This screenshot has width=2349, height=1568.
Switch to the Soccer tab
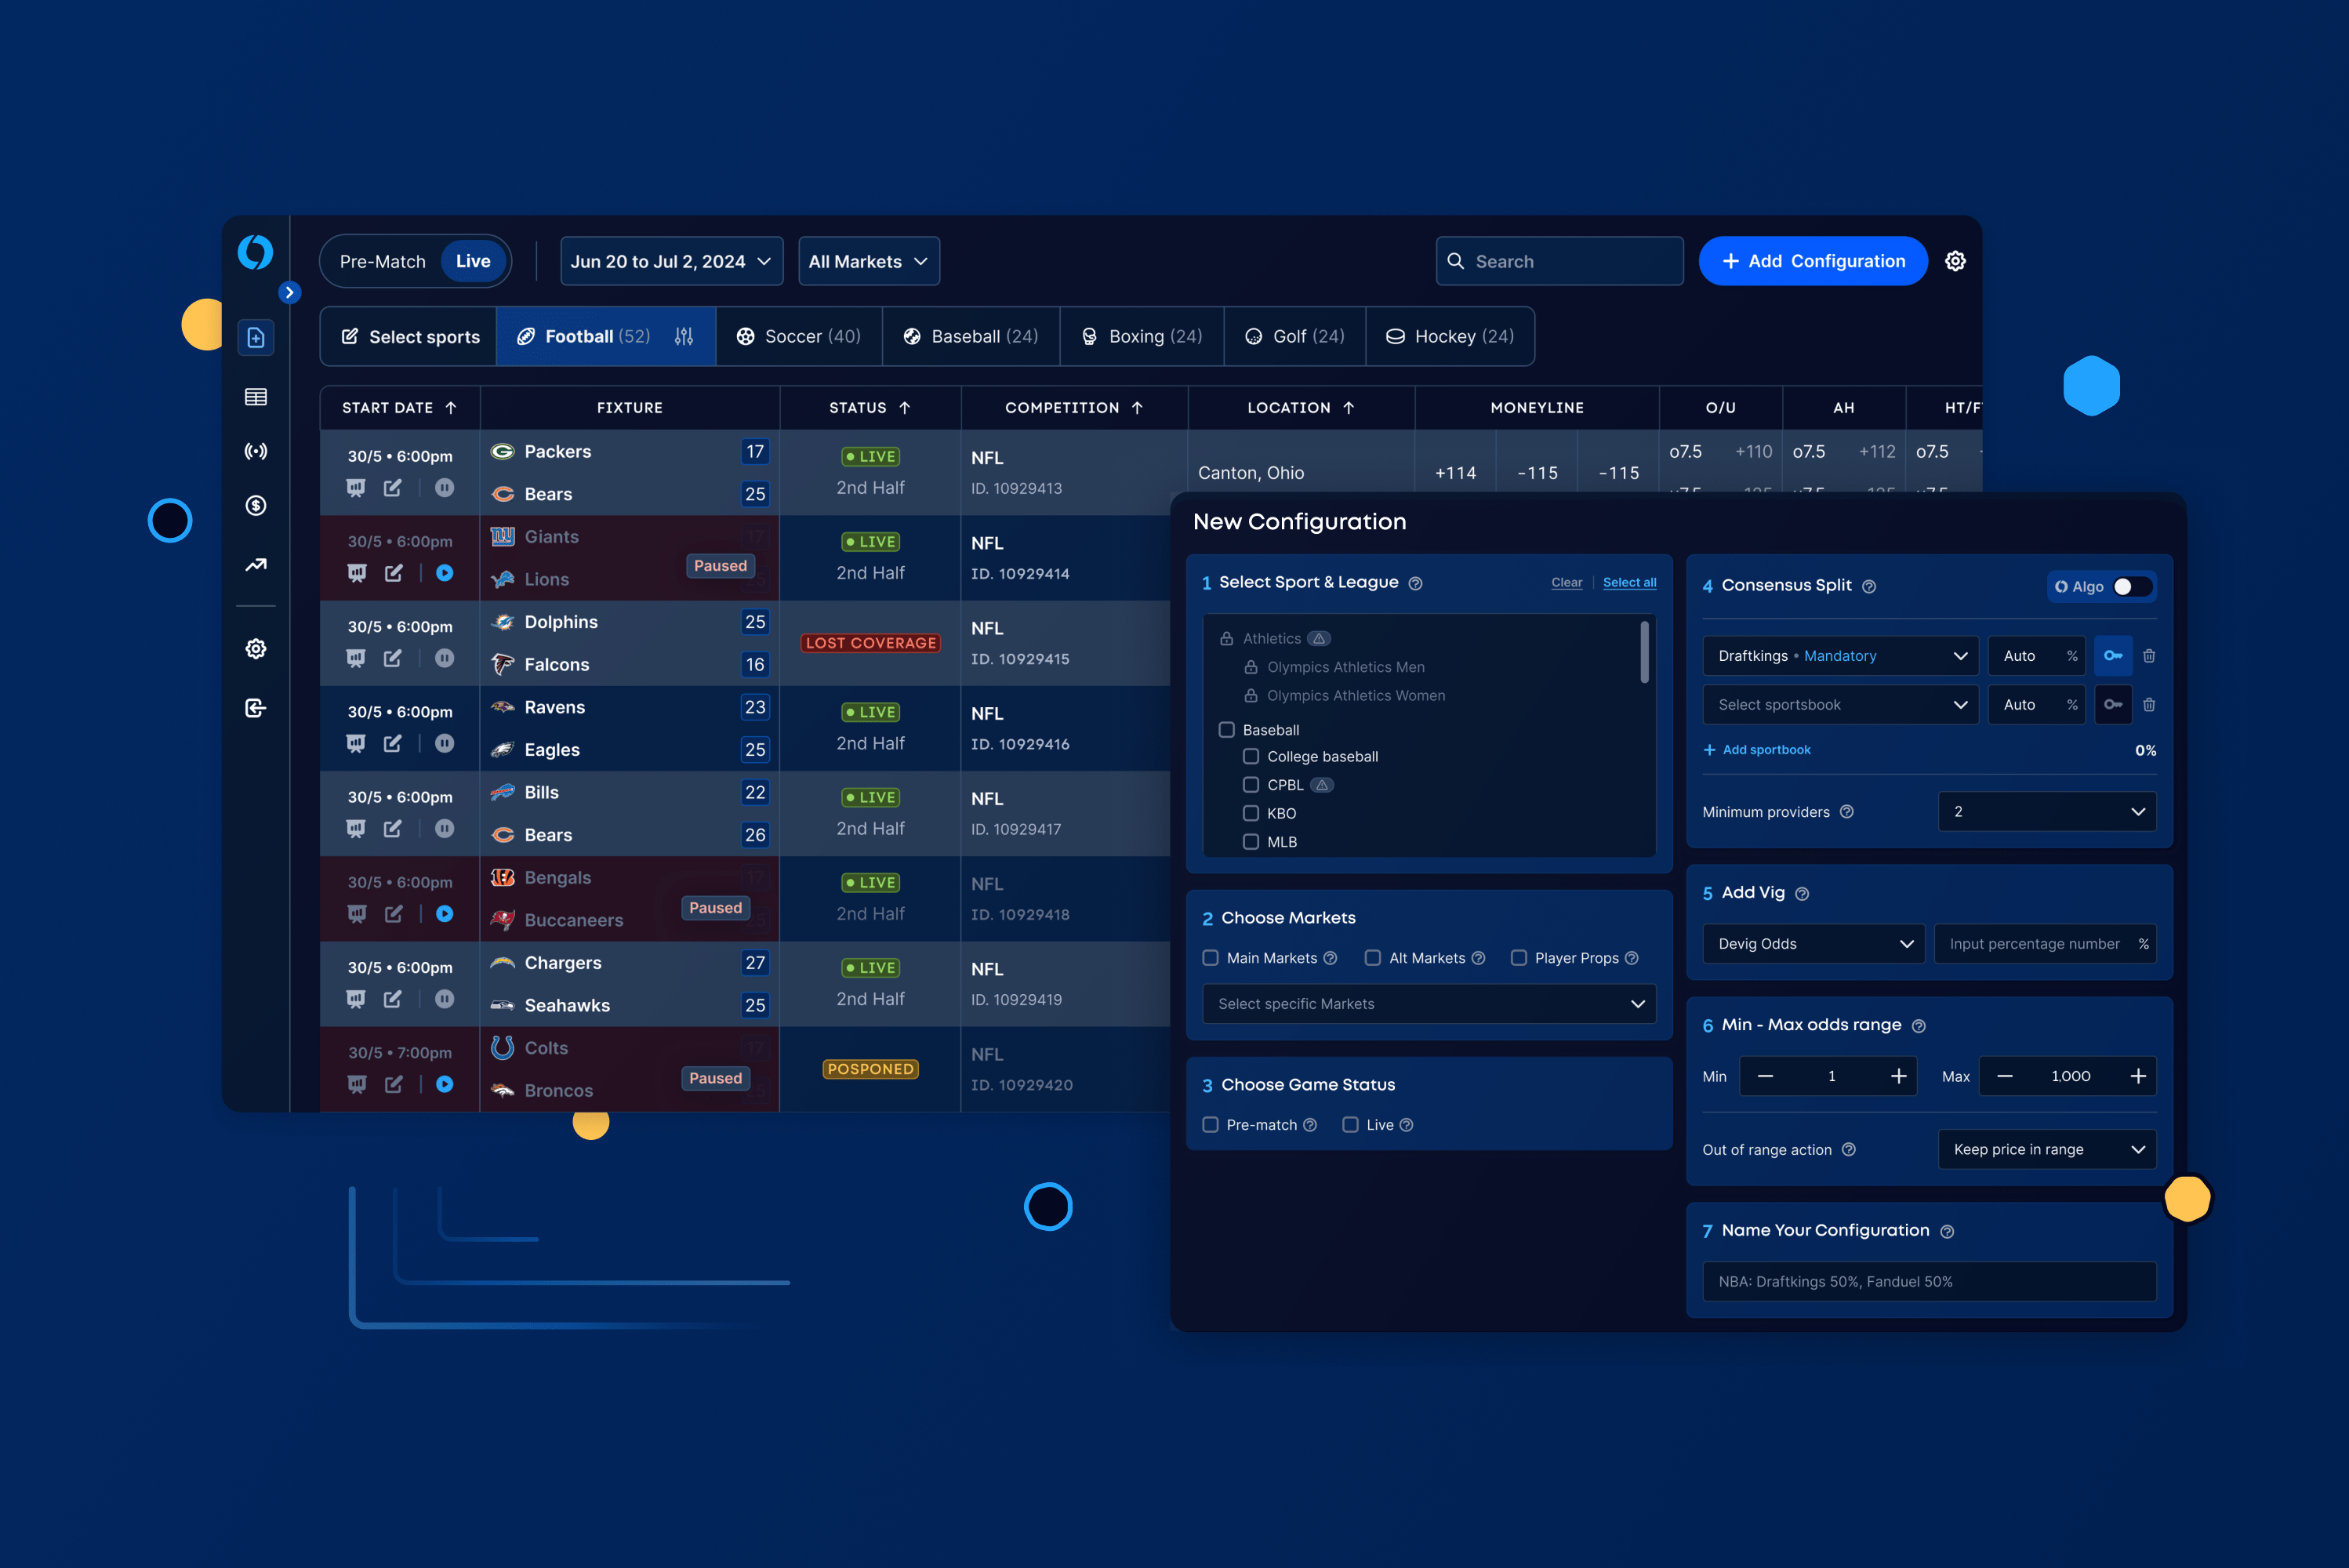[x=798, y=334]
